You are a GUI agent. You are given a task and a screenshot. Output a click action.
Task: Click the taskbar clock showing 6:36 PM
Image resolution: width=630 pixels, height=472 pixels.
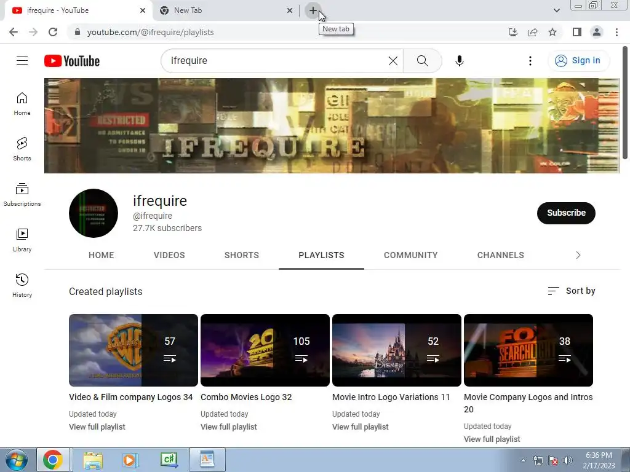click(599, 460)
